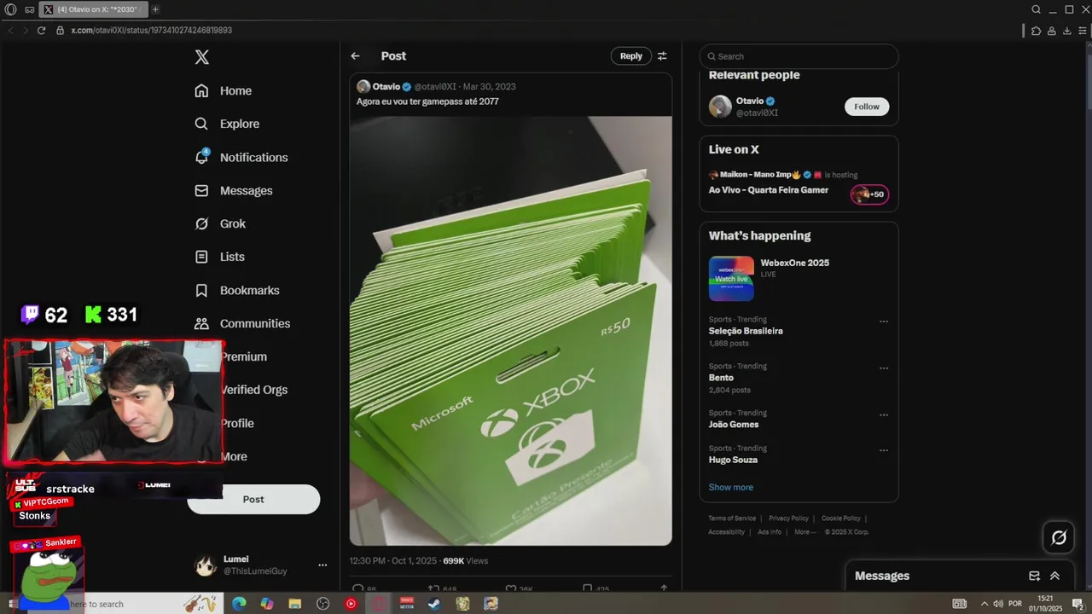
Task: Click the Communities people icon
Action: pyautogui.click(x=201, y=323)
